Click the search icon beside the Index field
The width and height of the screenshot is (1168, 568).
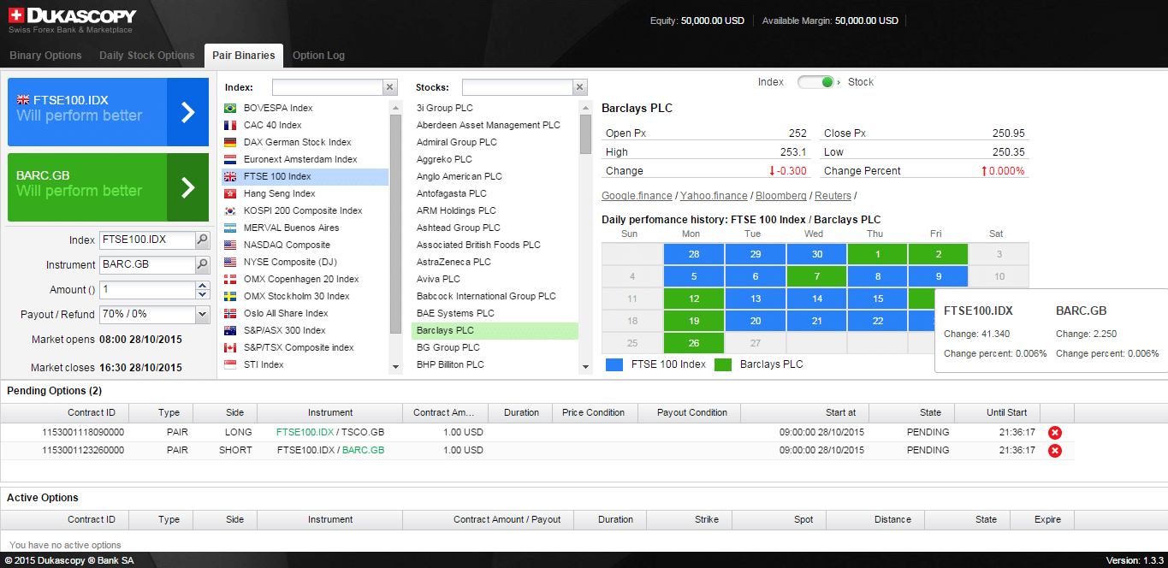coord(203,240)
